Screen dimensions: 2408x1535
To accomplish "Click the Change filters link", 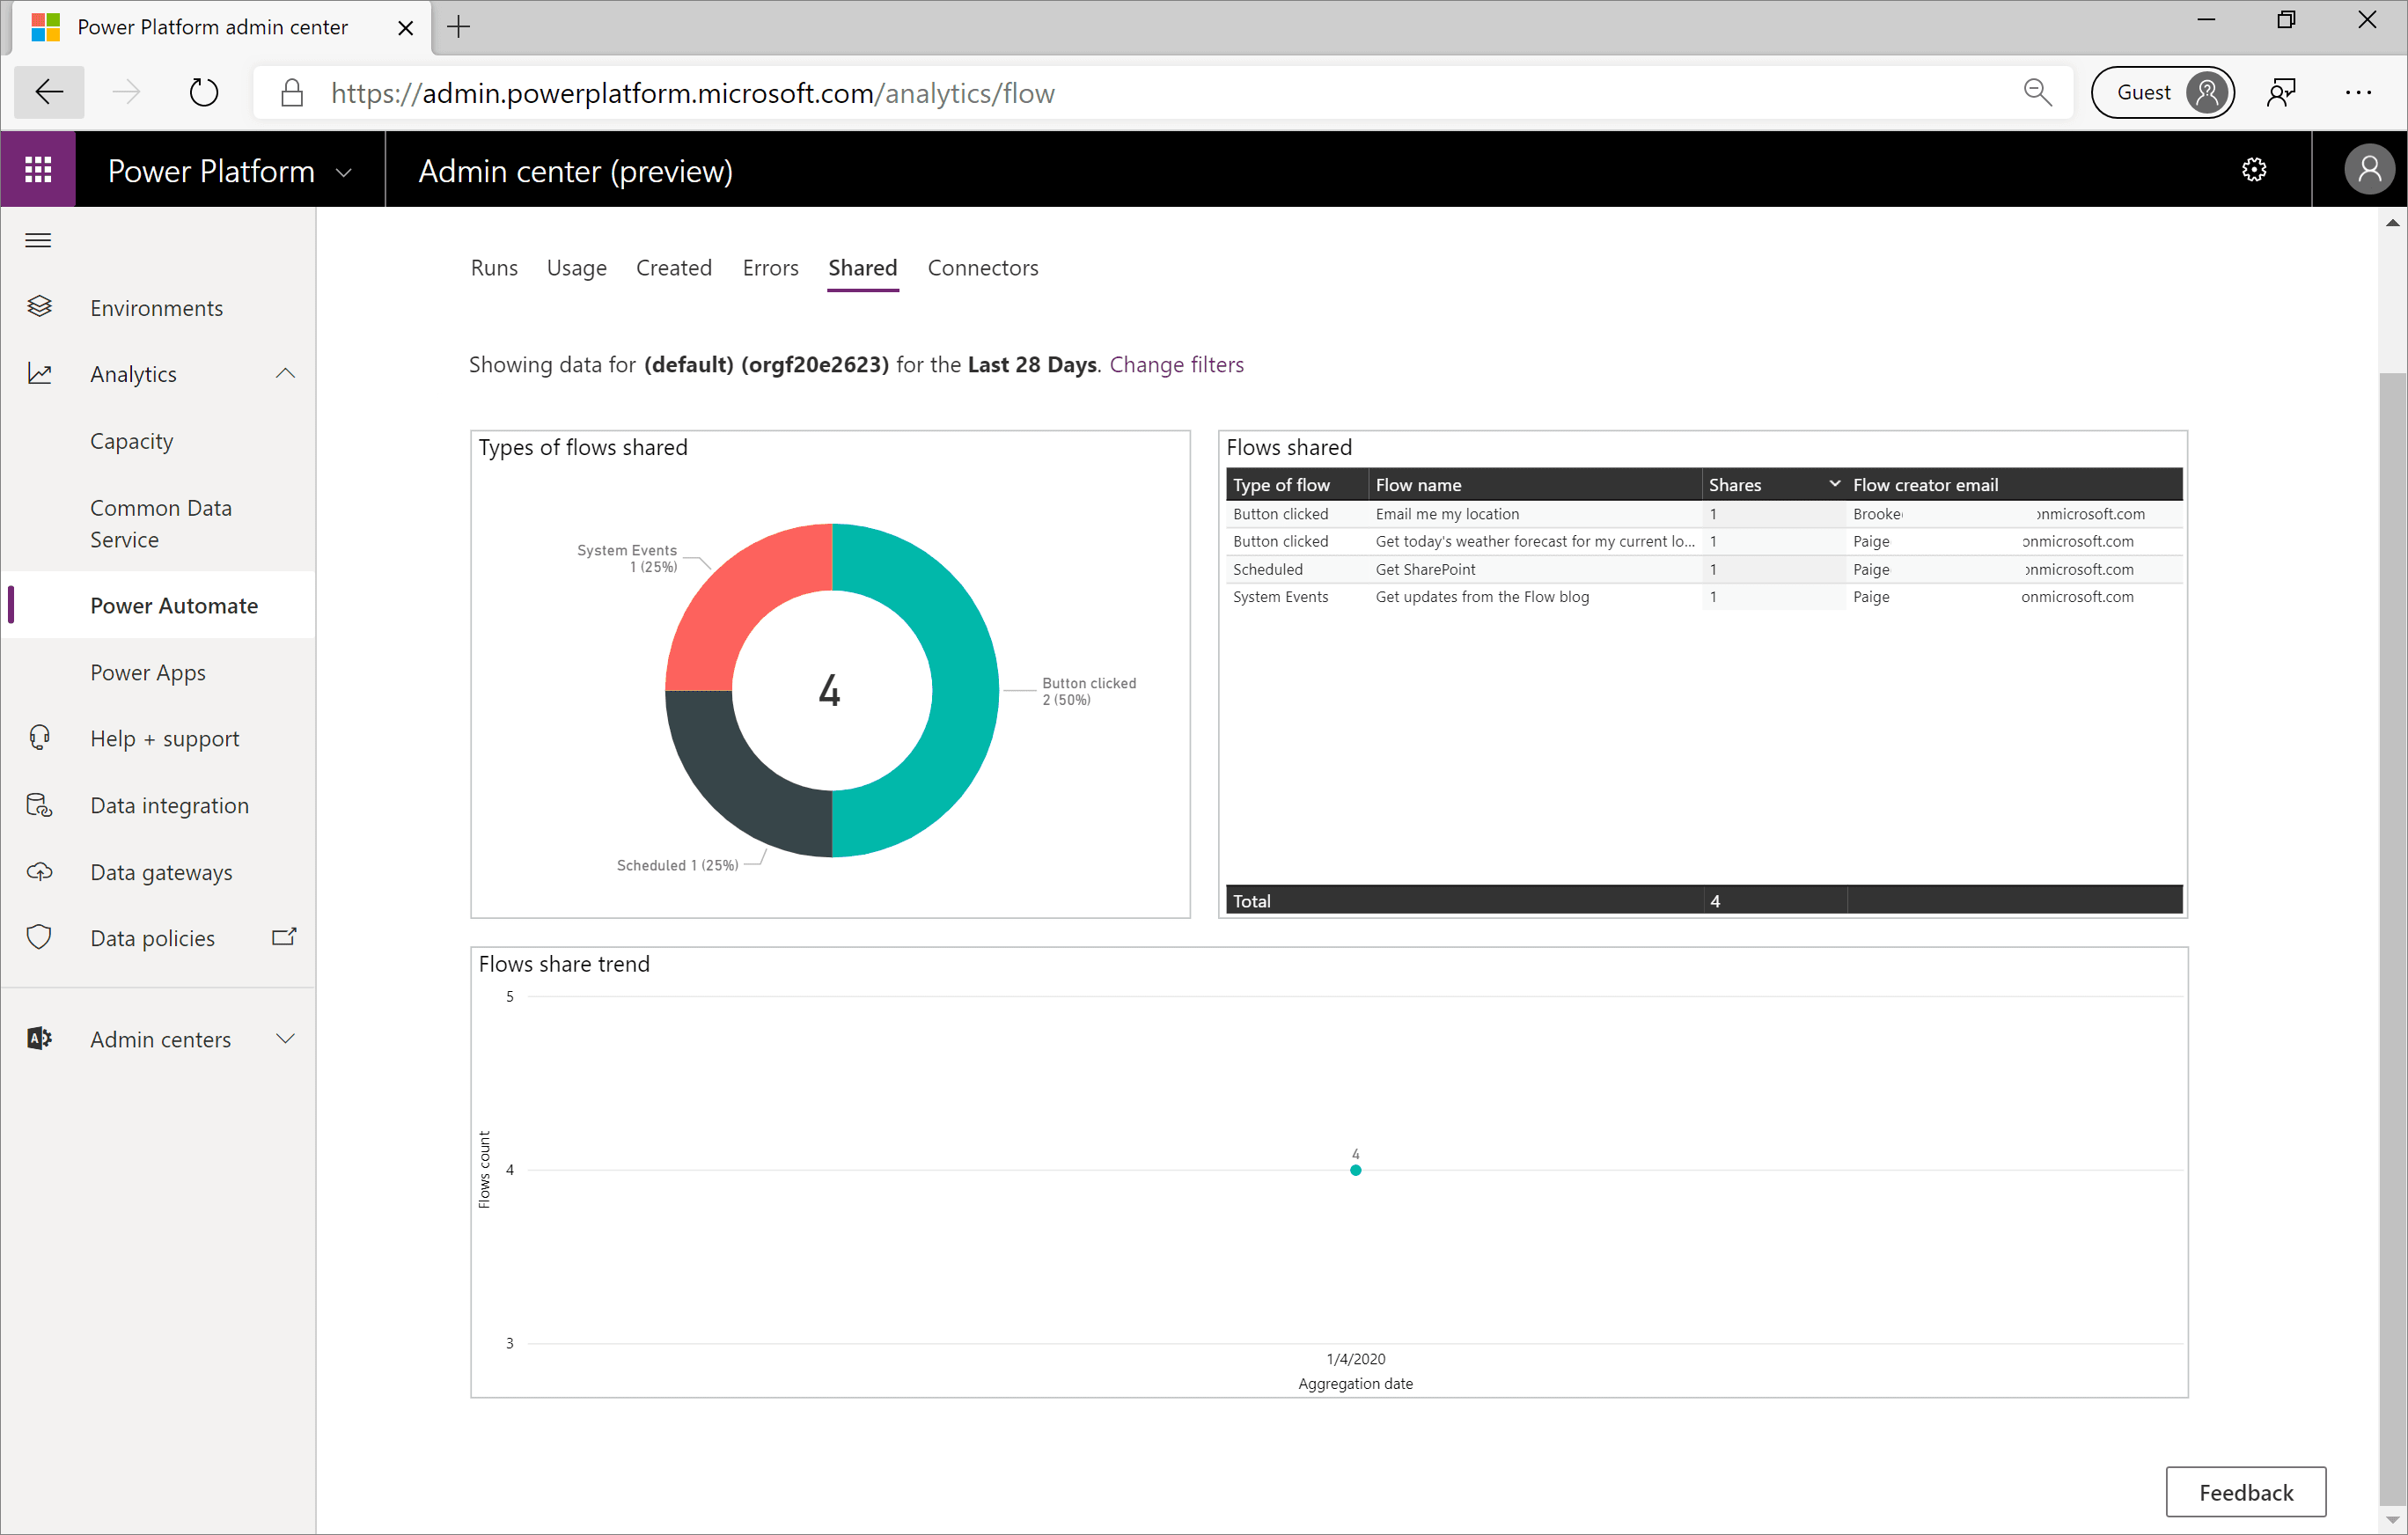I will point(1176,365).
